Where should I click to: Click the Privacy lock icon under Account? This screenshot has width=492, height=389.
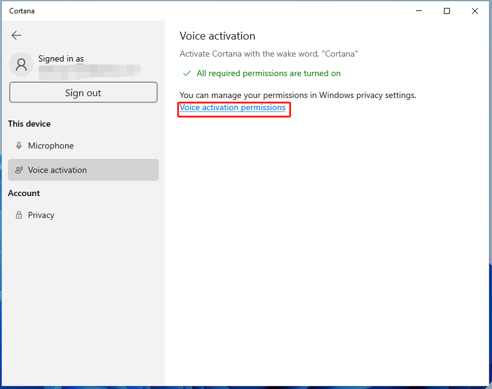20,215
